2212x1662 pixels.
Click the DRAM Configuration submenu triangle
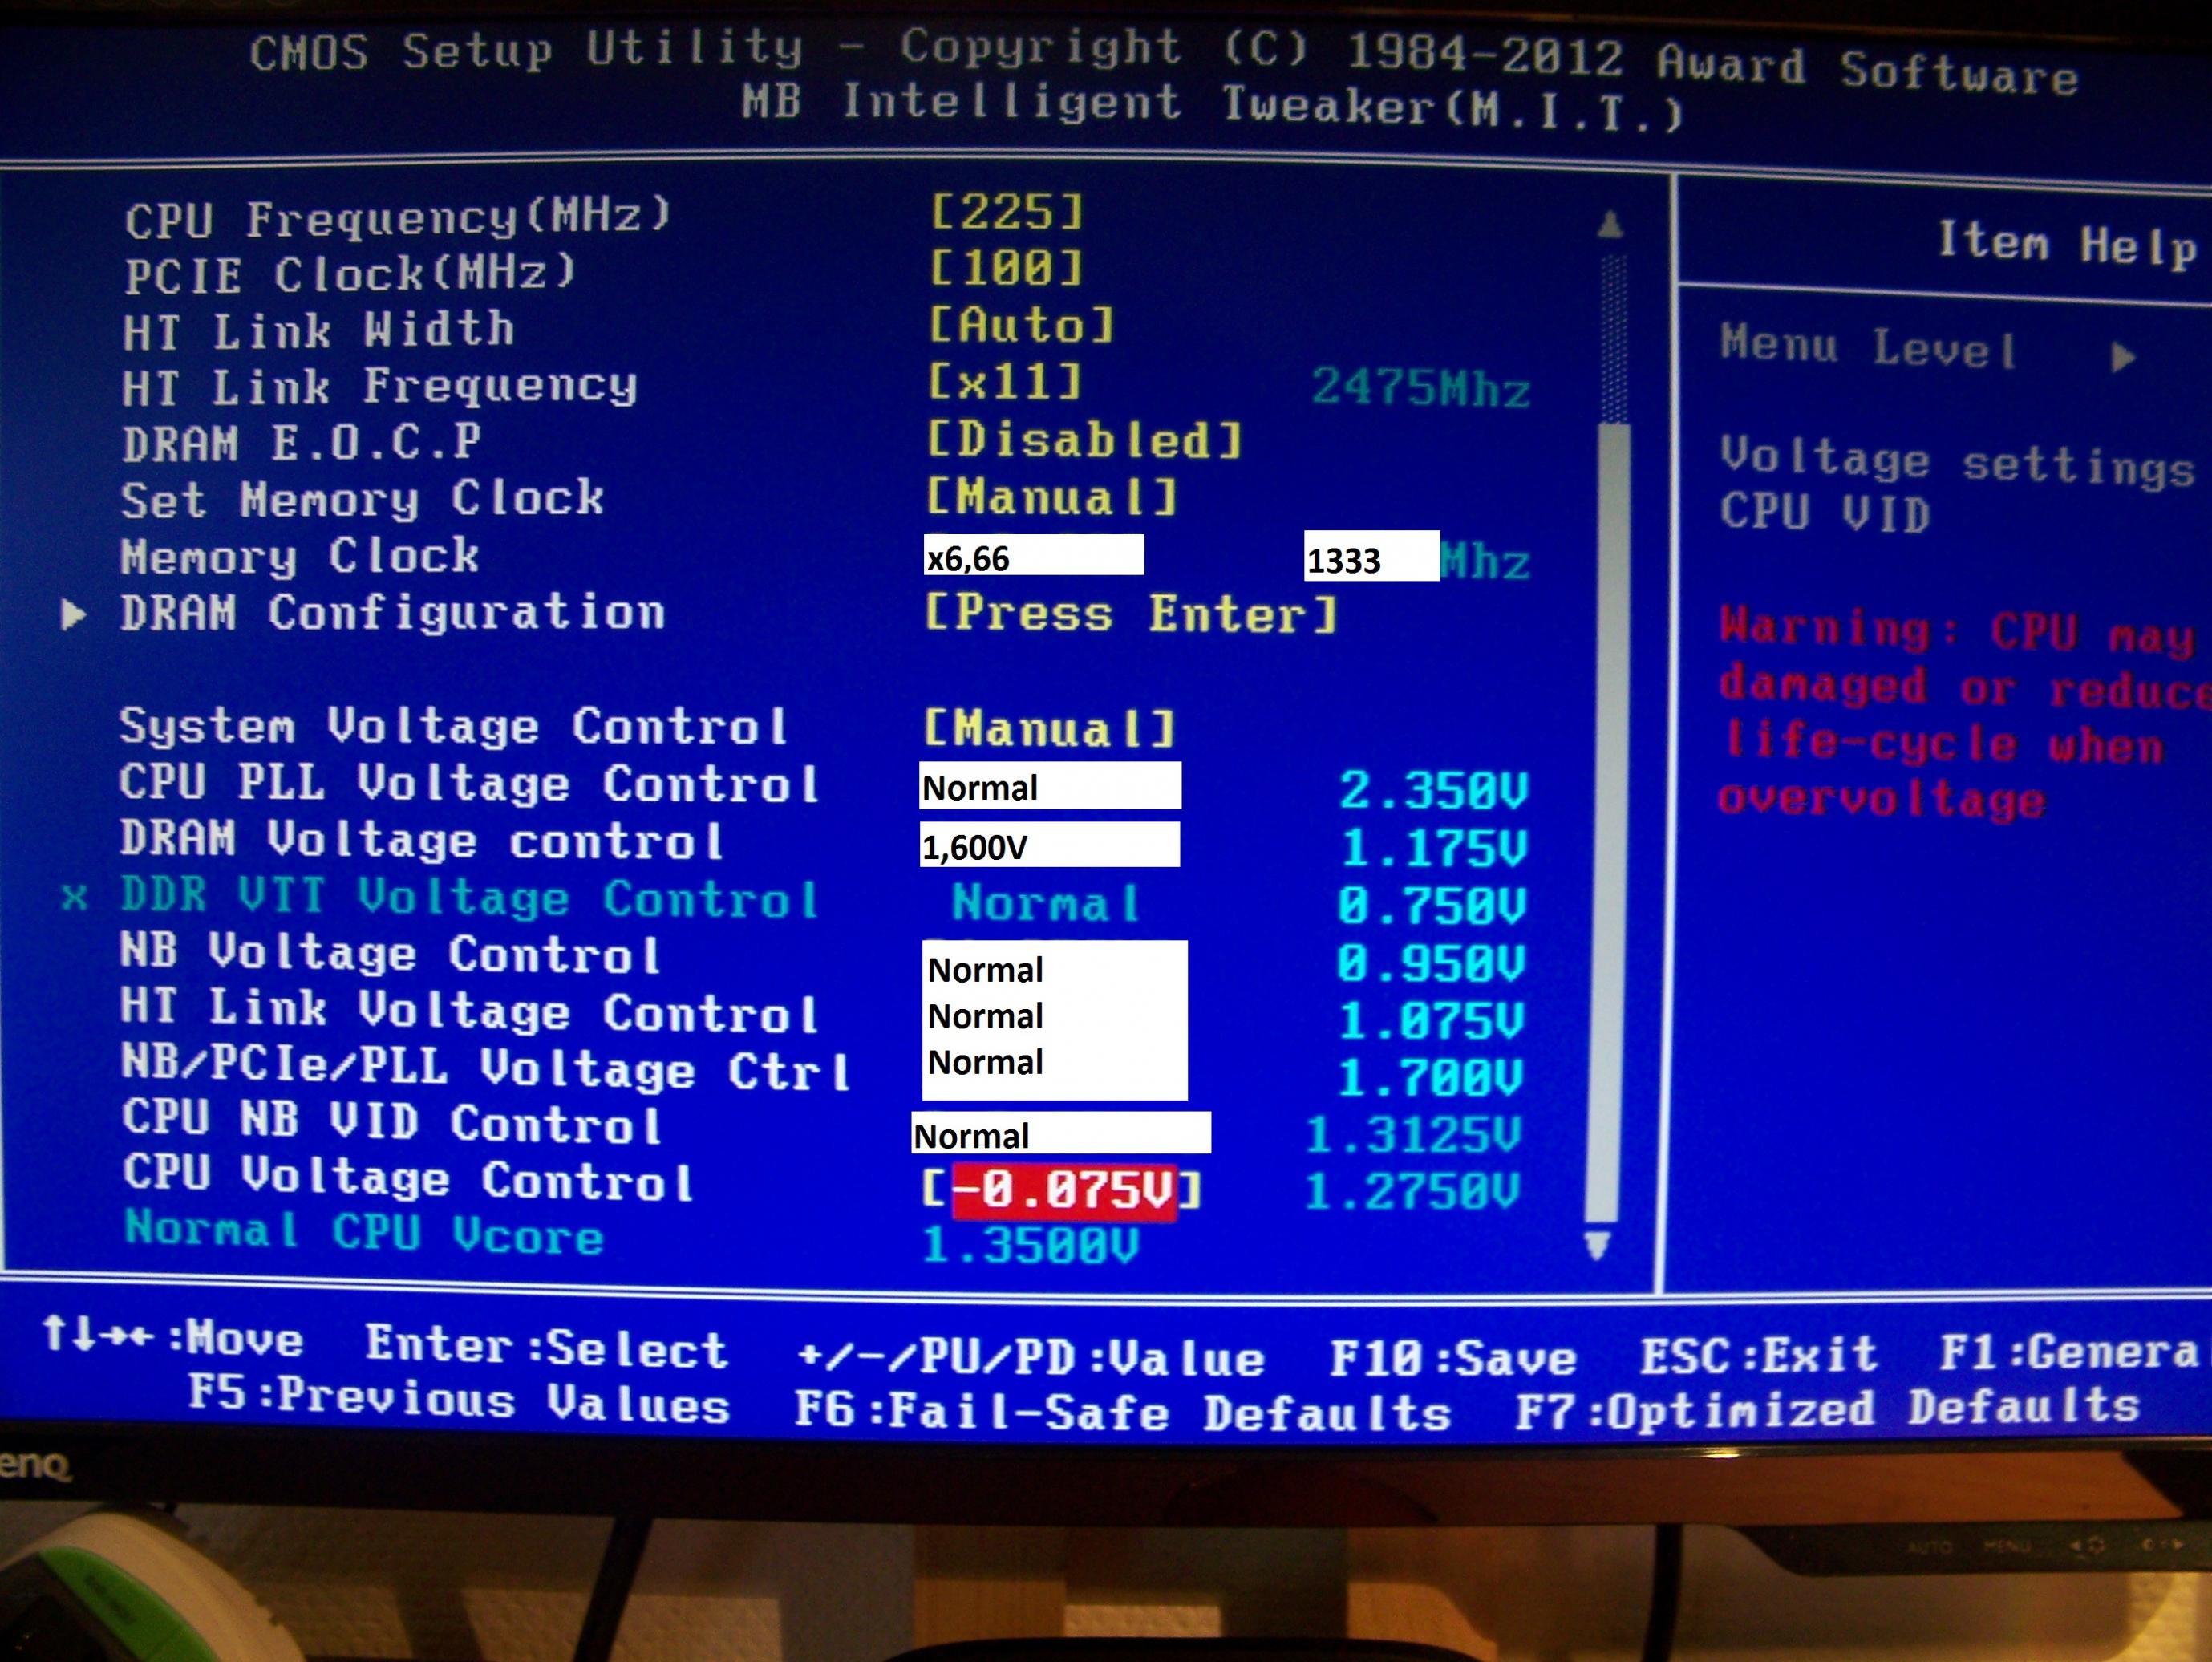[x=72, y=614]
